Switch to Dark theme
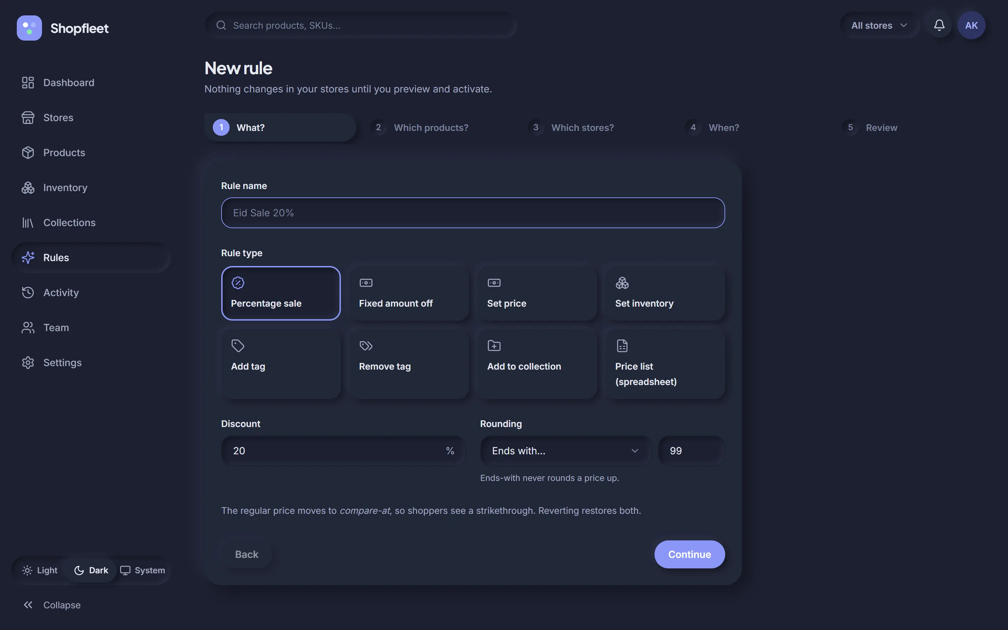The image size is (1008, 630). tap(91, 570)
